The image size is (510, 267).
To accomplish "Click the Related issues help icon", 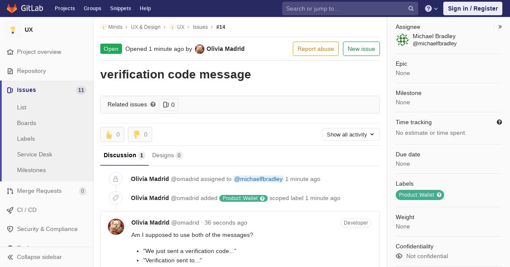I will (153, 104).
